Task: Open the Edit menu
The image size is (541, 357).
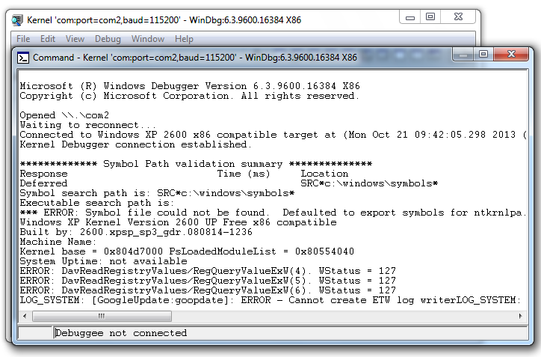Action: 48,39
